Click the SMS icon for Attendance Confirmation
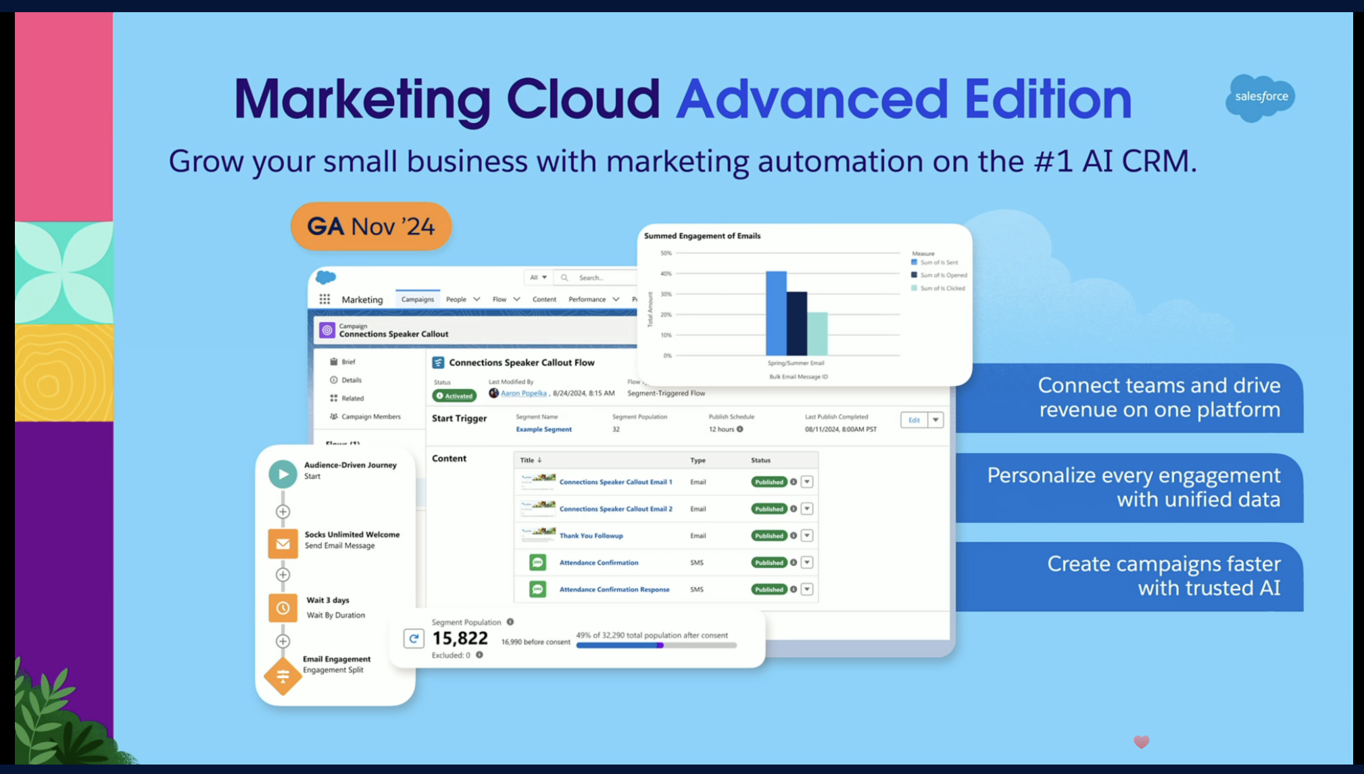 point(537,562)
